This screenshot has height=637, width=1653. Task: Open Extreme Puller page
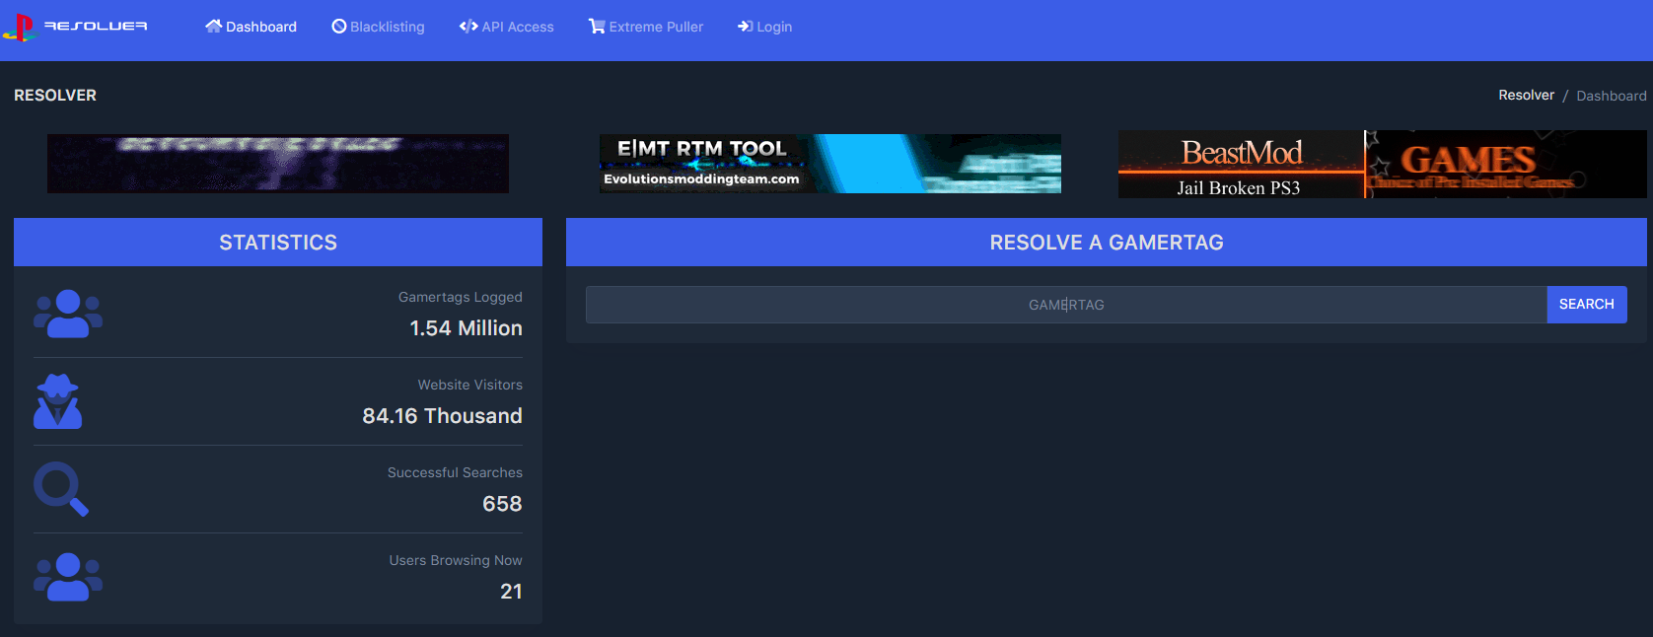pyautogui.click(x=646, y=27)
